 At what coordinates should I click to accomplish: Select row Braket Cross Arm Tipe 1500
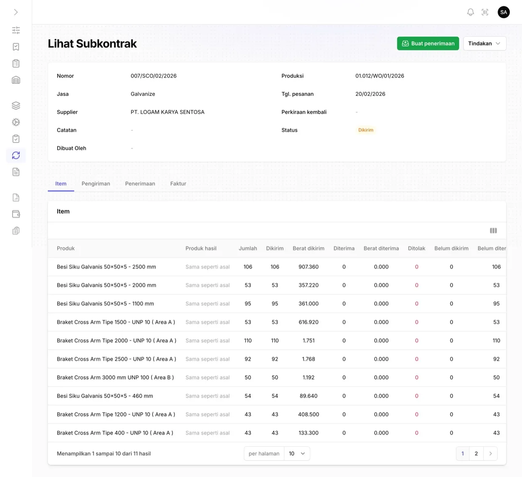point(277,322)
